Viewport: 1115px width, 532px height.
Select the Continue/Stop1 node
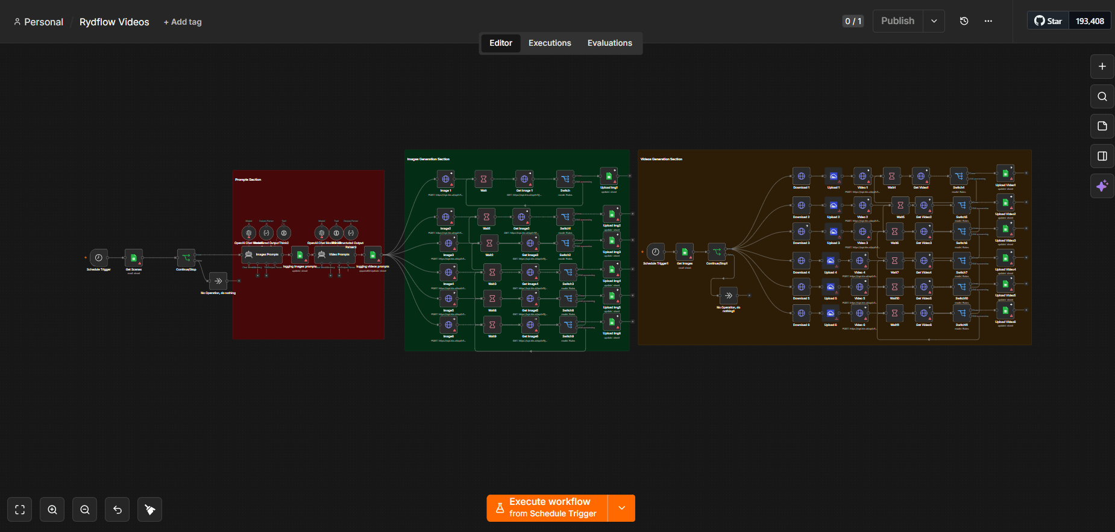(717, 252)
